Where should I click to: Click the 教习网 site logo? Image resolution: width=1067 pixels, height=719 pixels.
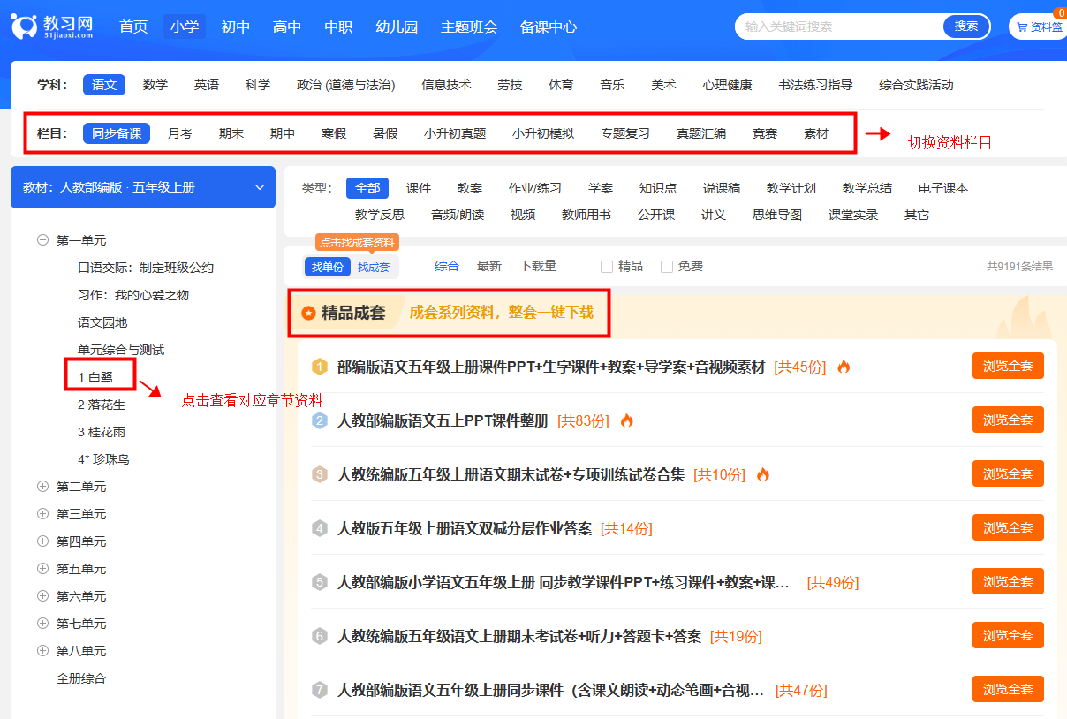(52, 26)
